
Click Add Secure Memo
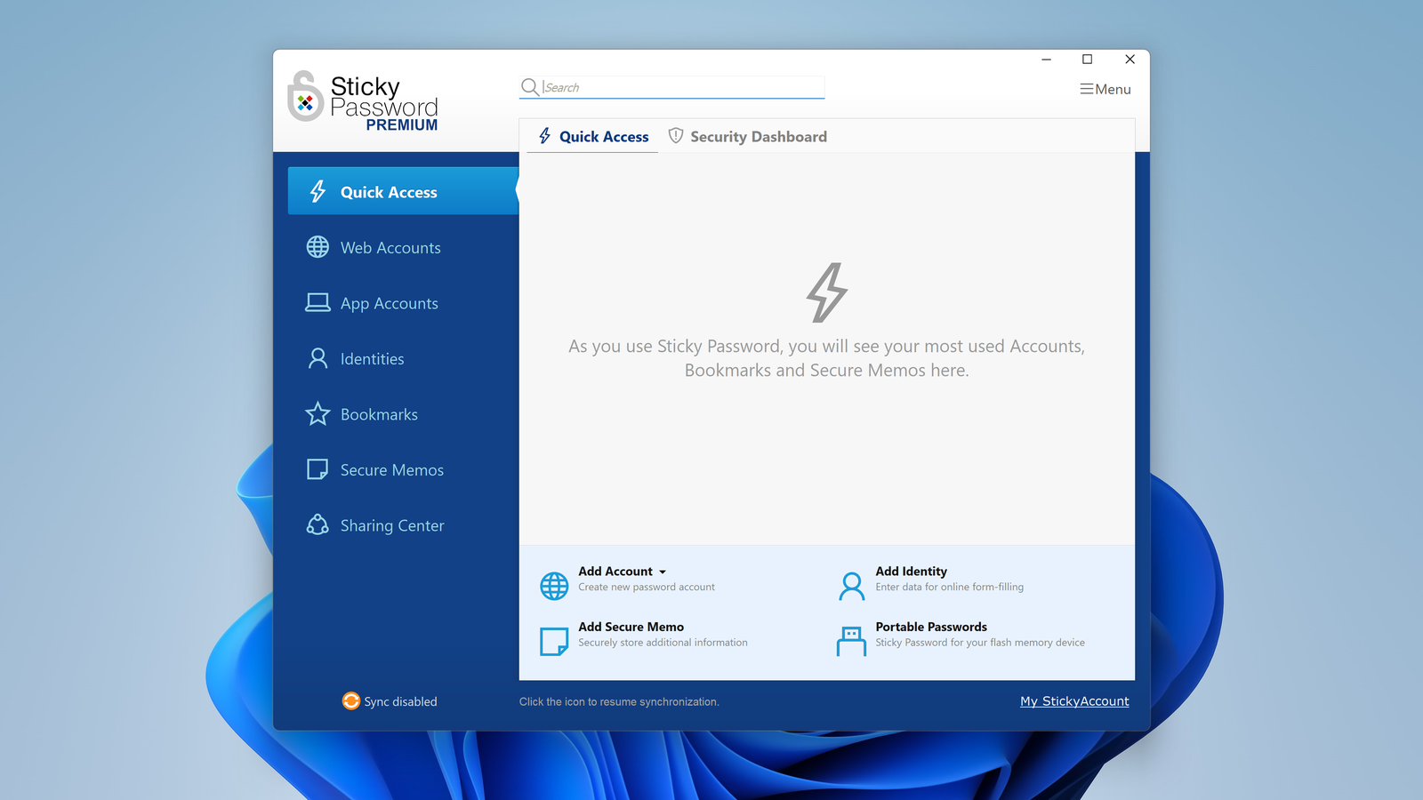[631, 627]
